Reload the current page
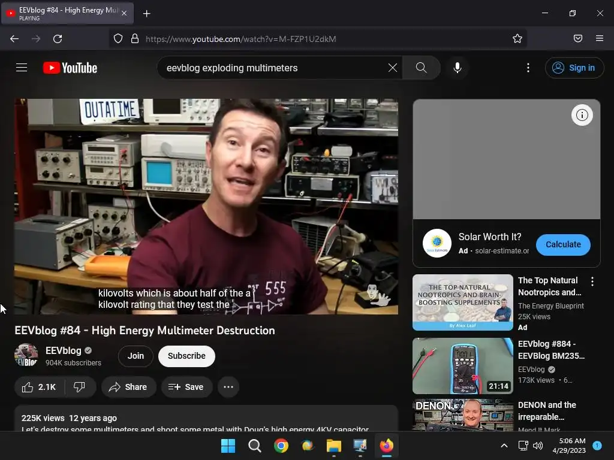 (x=58, y=39)
